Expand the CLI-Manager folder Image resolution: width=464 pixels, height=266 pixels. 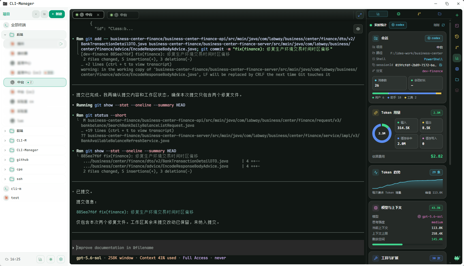coord(5,150)
